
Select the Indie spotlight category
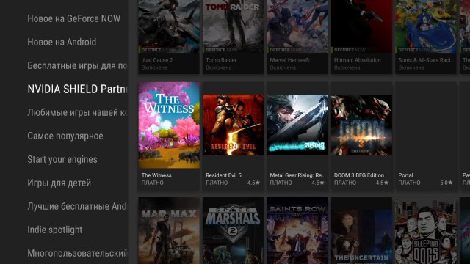[x=55, y=230]
